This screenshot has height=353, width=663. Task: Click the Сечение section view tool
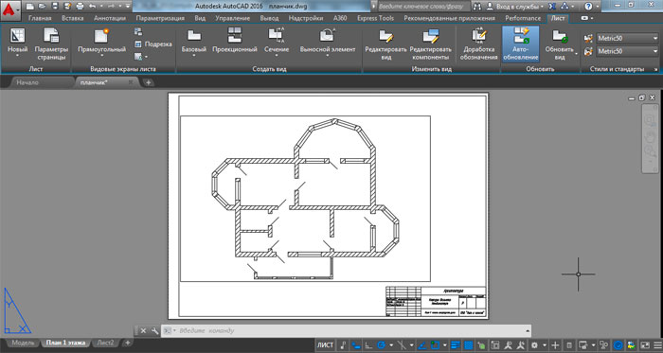pyautogui.click(x=277, y=44)
